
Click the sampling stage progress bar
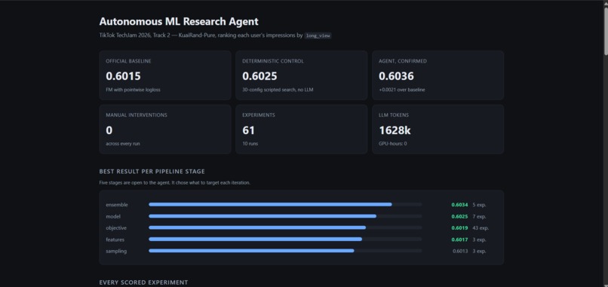pyautogui.click(x=285, y=251)
